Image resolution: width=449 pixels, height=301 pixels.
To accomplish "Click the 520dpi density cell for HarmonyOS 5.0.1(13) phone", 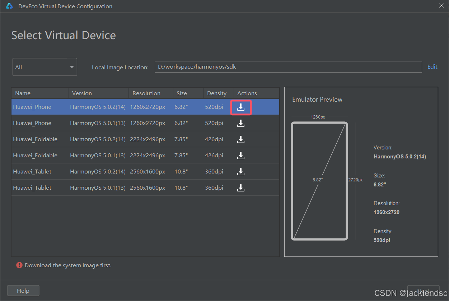I will click(x=214, y=123).
